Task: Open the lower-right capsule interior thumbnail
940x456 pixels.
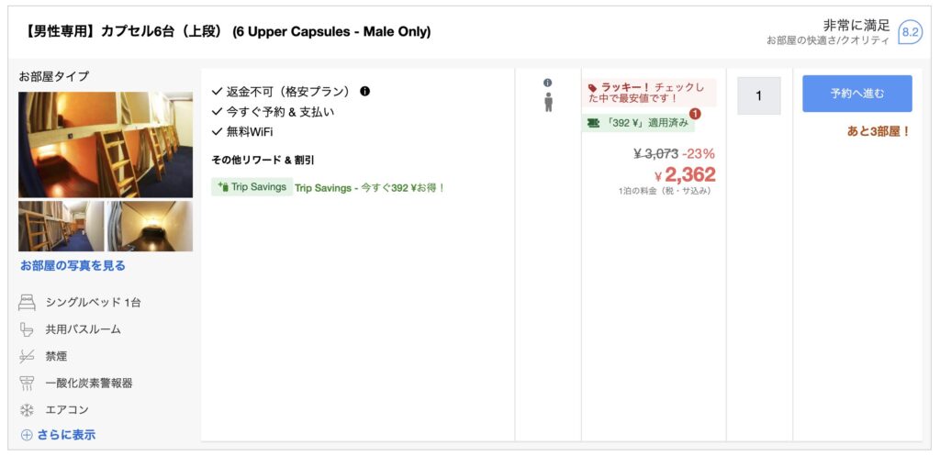Action: 151,226
